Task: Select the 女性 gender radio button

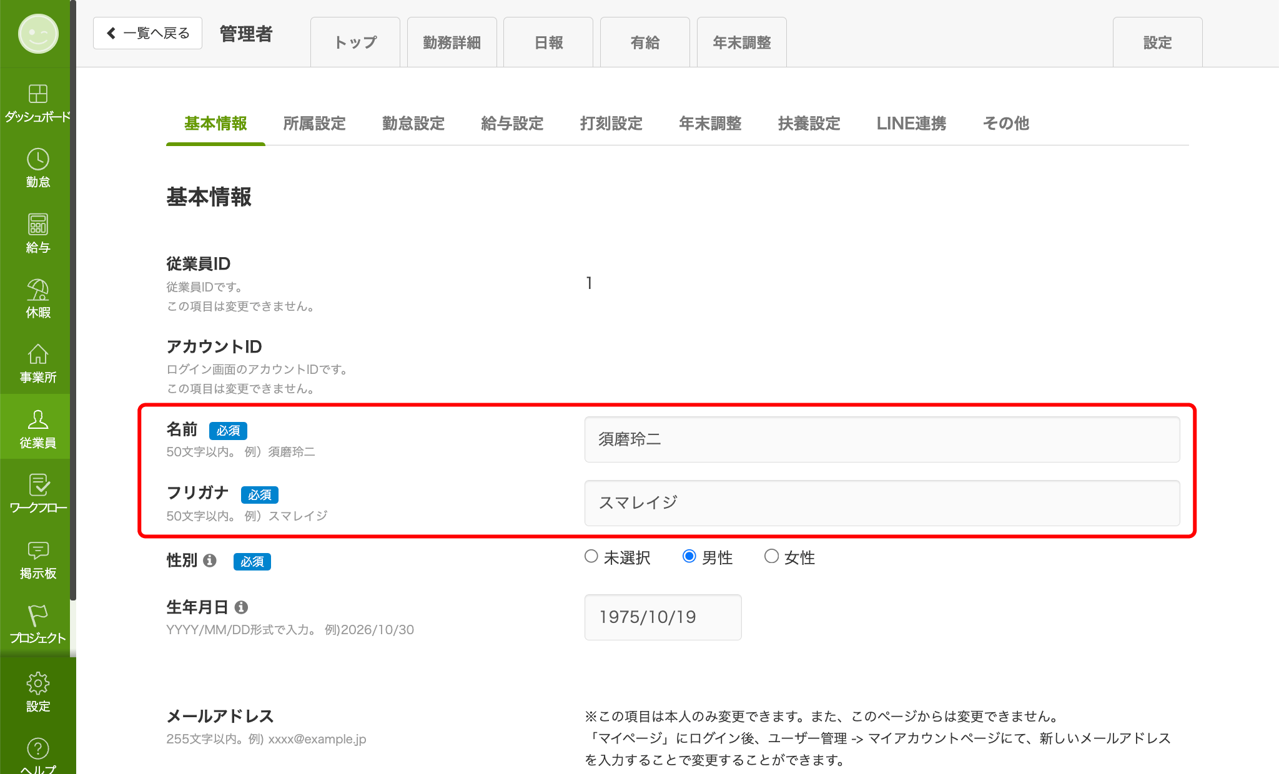Action: point(771,557)
